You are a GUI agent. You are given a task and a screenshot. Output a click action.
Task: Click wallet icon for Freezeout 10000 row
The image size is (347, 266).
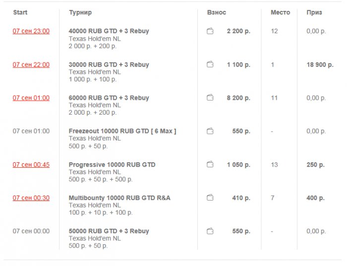point(210,131)
